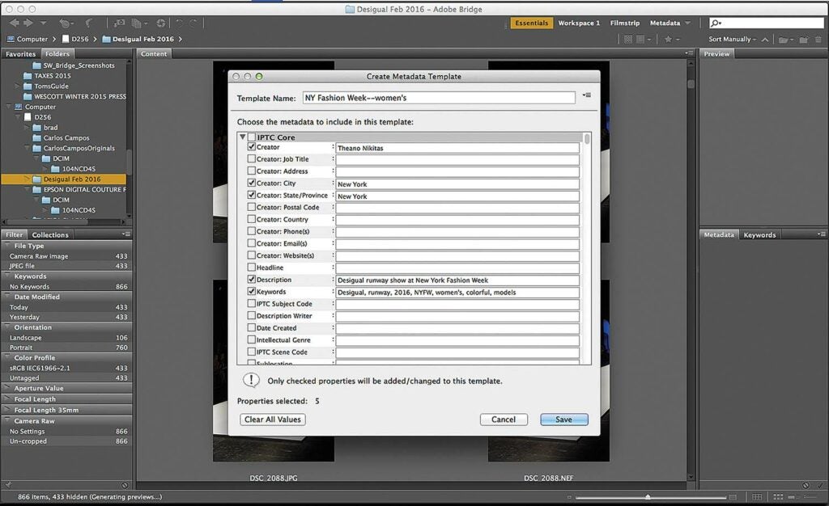Click the trash delete item icon
829x506 pixels.
(x=818, y=40)
